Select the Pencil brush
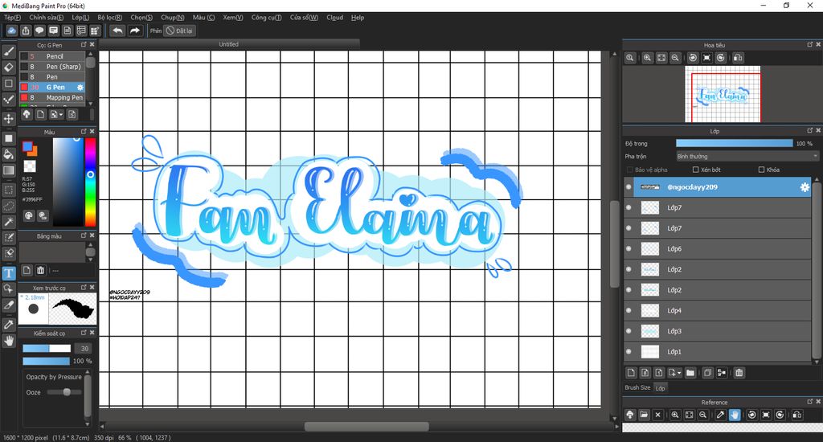823x442 pixels. (52, 56)
